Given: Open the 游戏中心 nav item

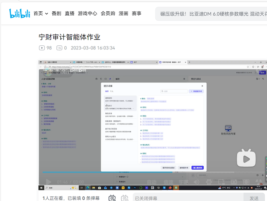Looking at the screenshot, I should click(x=87, y=13).
